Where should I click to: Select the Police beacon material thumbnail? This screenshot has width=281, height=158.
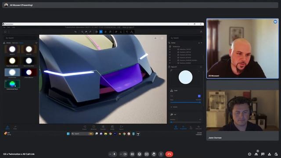tap(29, 72)
